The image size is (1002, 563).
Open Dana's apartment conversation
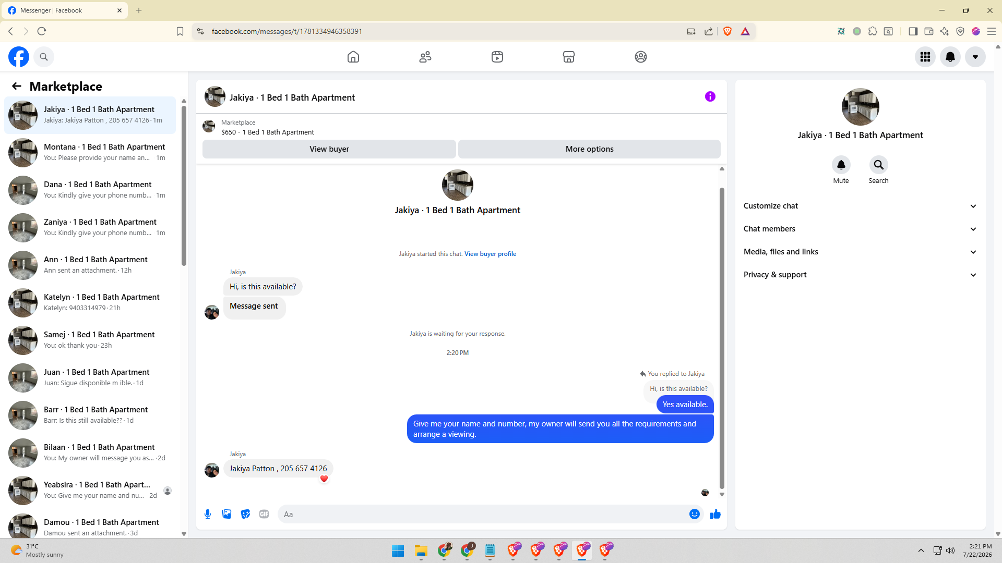tap(90, 190)
